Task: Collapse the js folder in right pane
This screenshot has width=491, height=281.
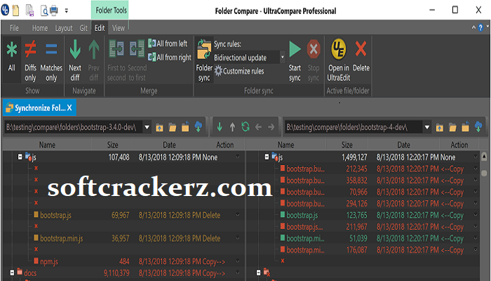Action: pyautogui.click(x=267, y=156)
